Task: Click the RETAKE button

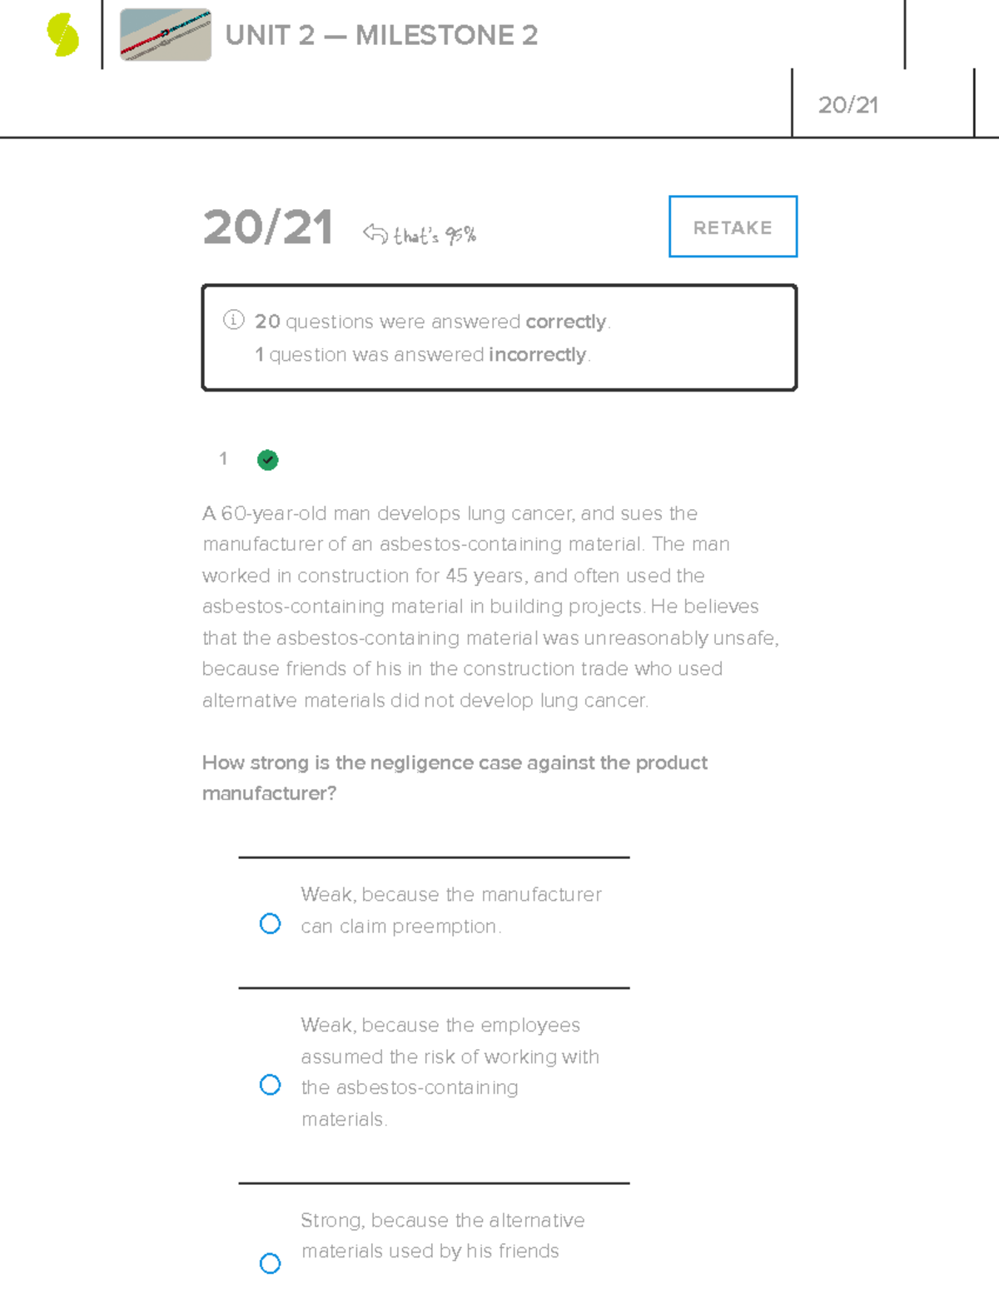Action: point(732,227)
